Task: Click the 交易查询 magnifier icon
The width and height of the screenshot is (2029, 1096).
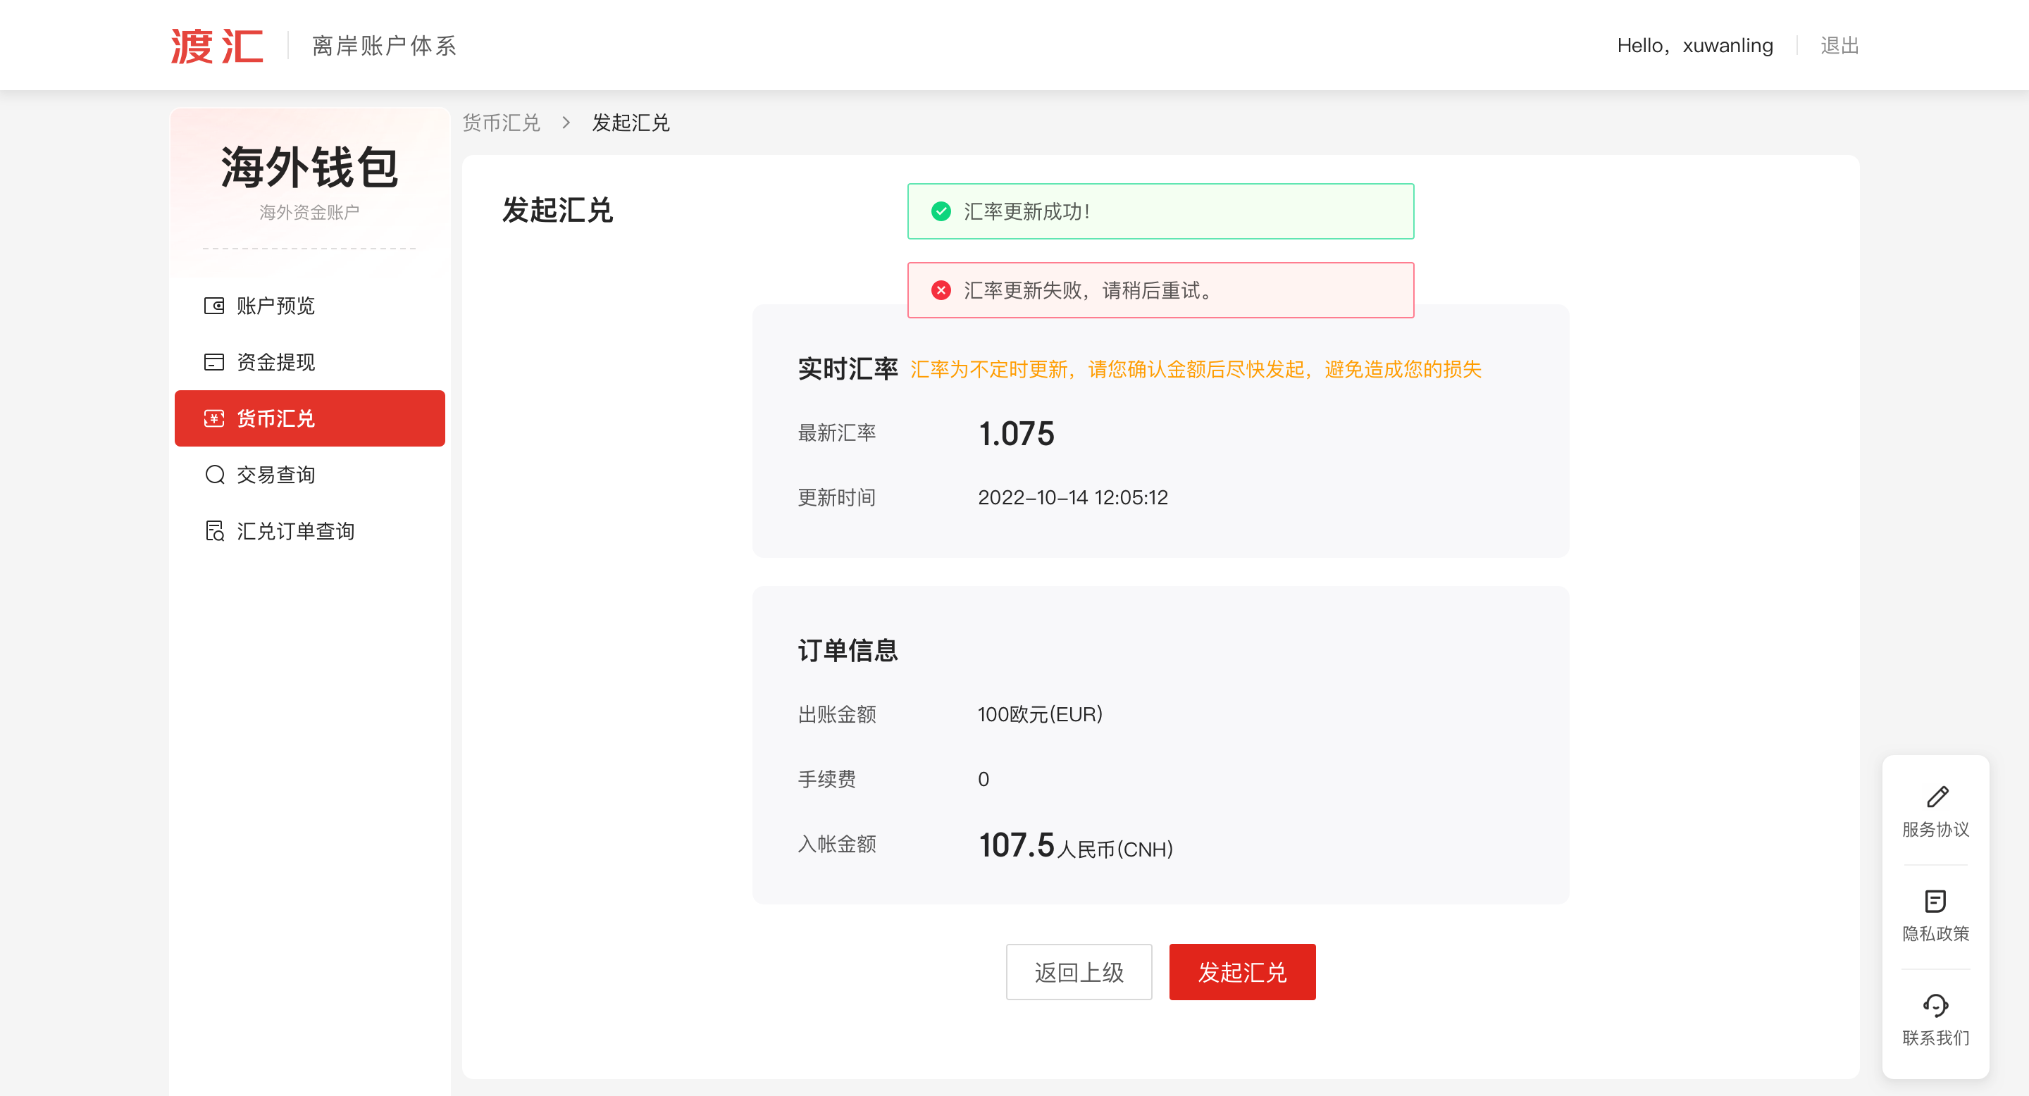Action: [214, 475]
